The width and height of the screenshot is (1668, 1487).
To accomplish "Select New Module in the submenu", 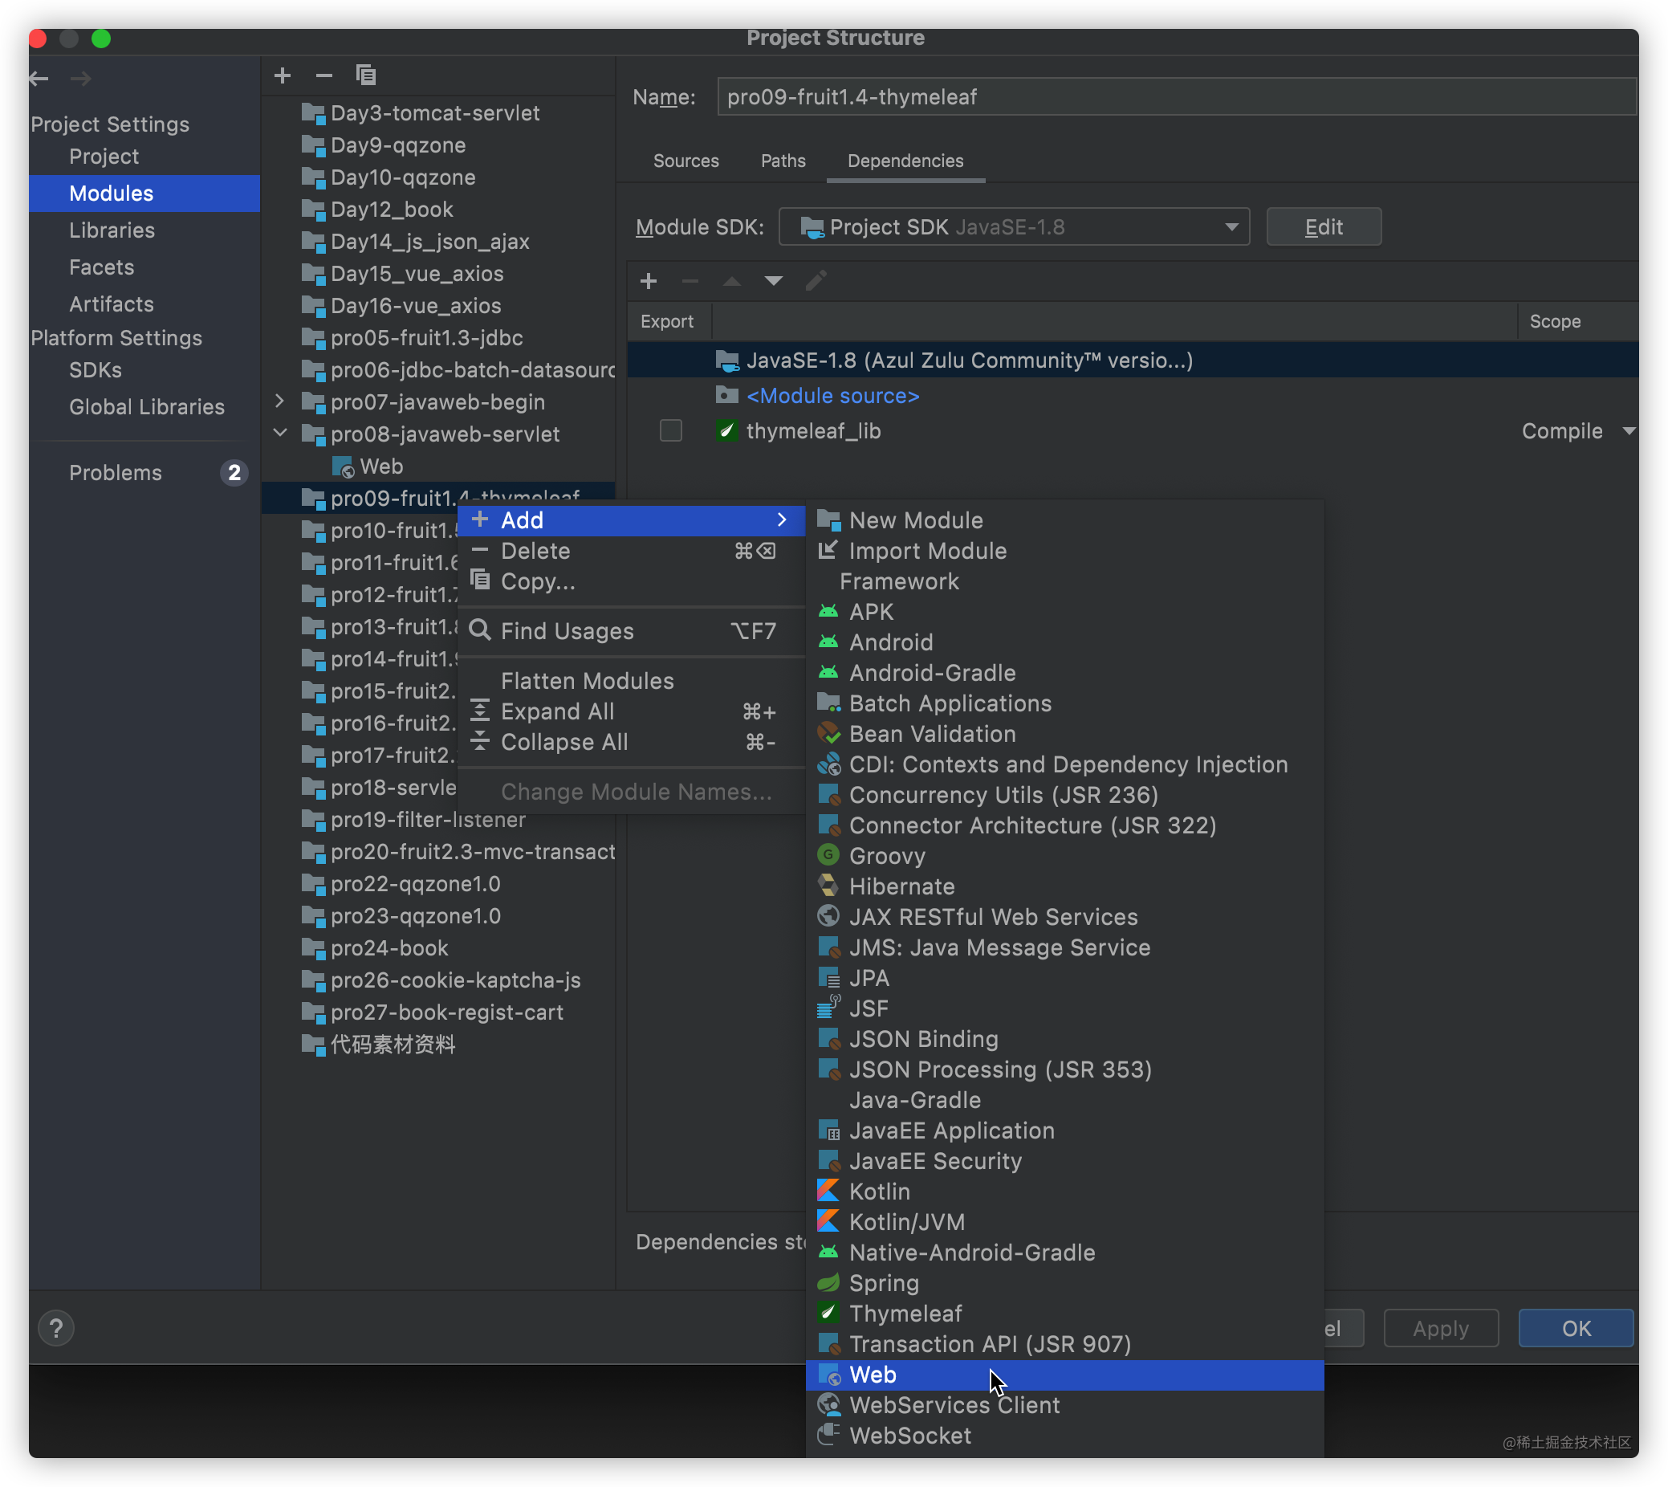I will (1065, 520).
